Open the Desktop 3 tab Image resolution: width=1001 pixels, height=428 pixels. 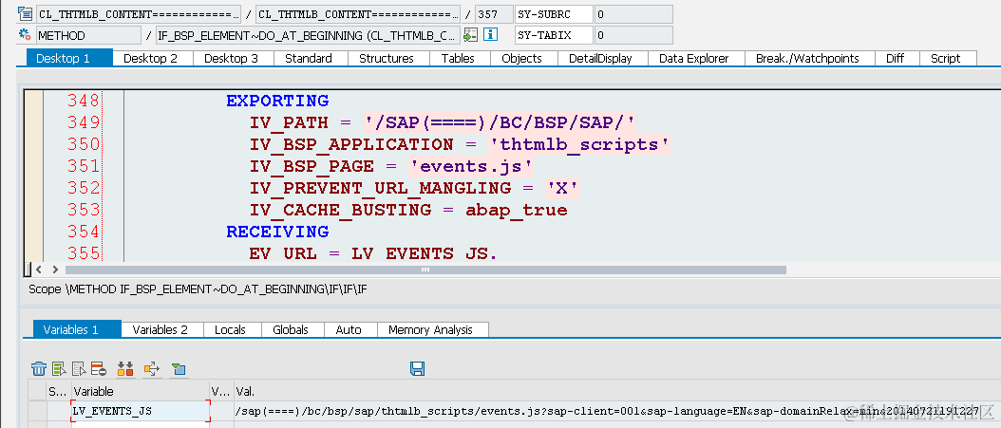pyautogui.click(x=231, y=58)
